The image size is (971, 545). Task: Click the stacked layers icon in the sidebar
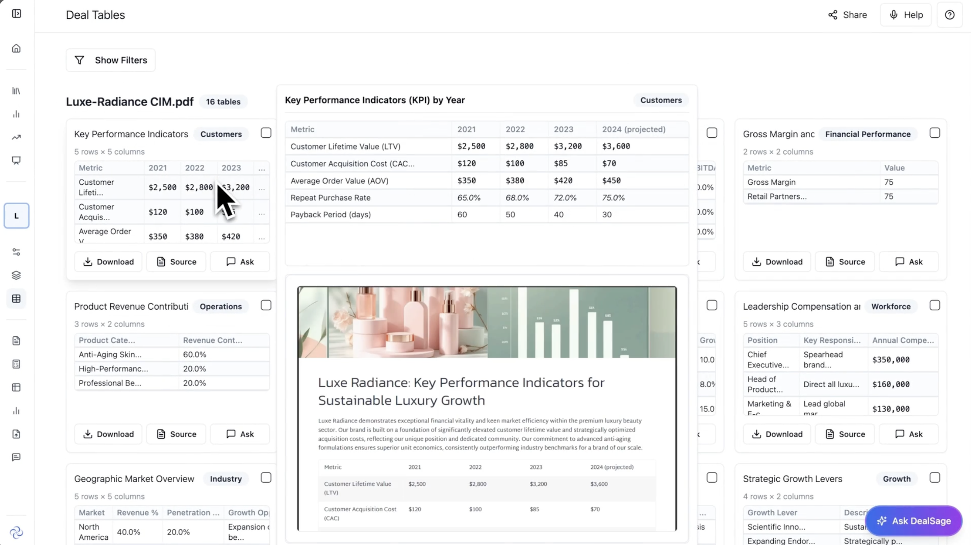tap(16, 276)
